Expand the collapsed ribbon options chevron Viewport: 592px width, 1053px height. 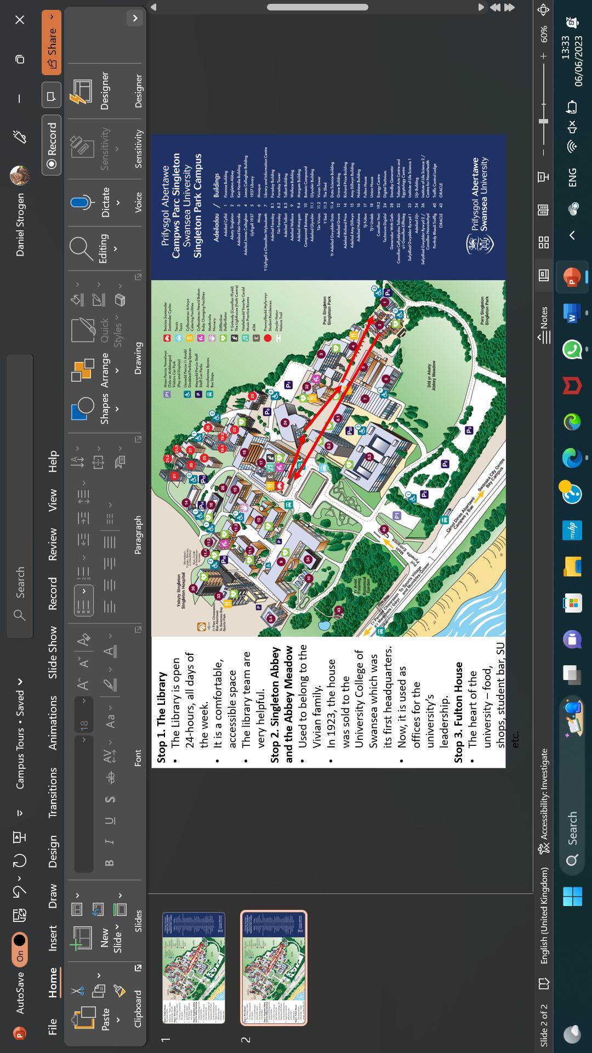[135, 18]
